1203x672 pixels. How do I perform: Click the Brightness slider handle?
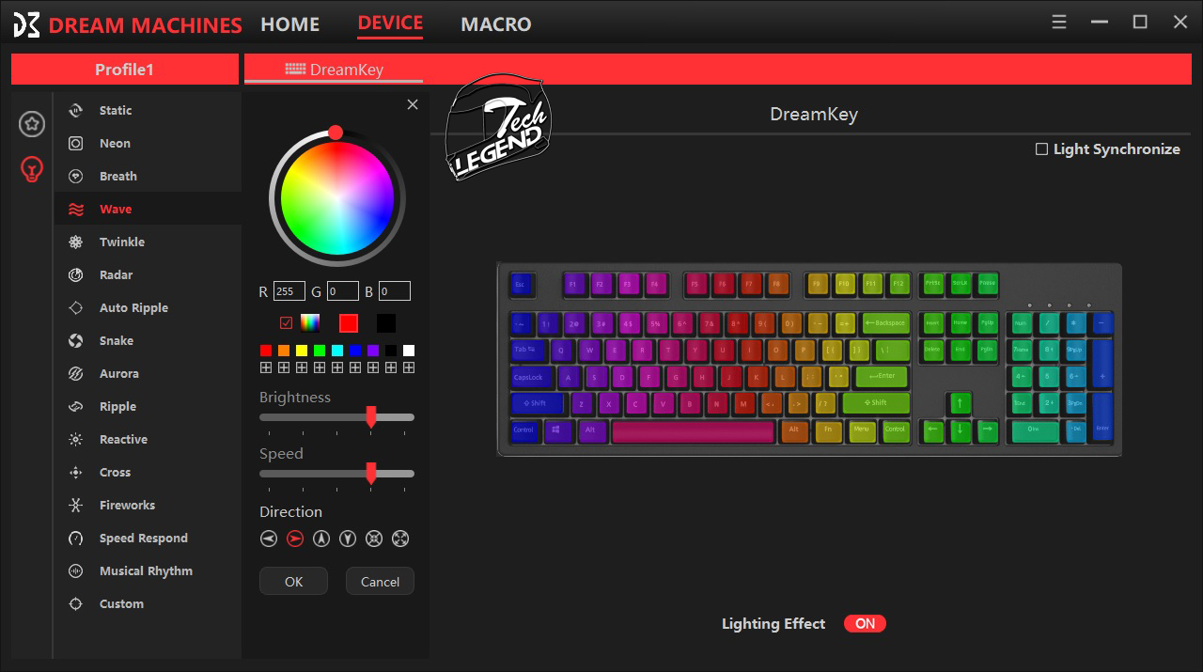coord(371,416)
